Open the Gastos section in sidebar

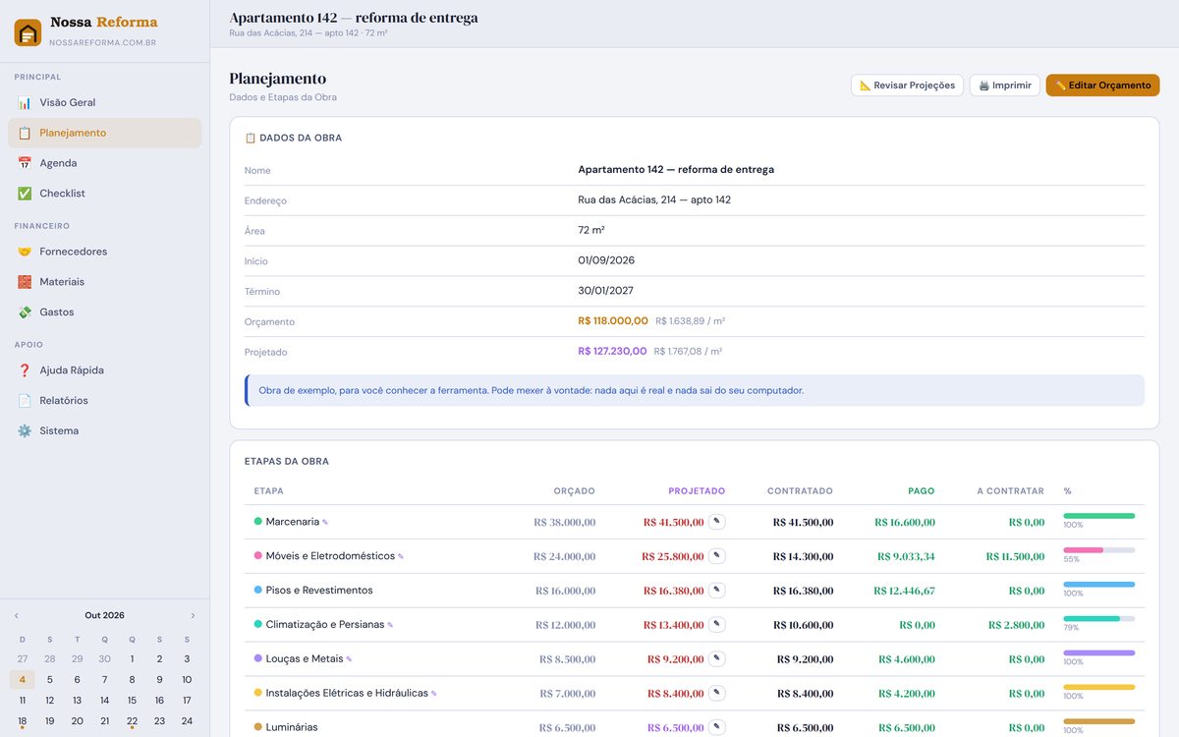pos(104,312)
